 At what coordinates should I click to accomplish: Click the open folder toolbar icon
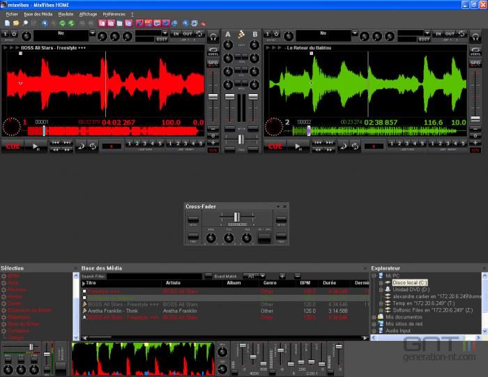tap(16, 23)
